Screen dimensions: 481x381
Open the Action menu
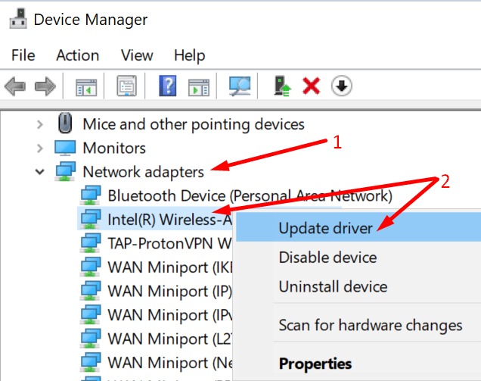tap(78, 55)
